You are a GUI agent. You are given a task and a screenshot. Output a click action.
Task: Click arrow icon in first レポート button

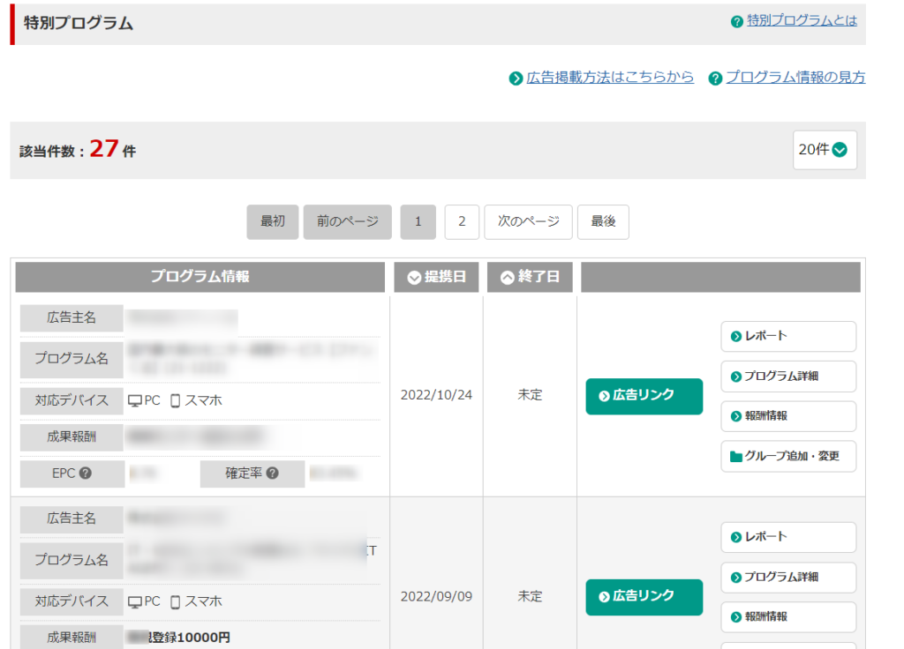(x=735, y=337)
